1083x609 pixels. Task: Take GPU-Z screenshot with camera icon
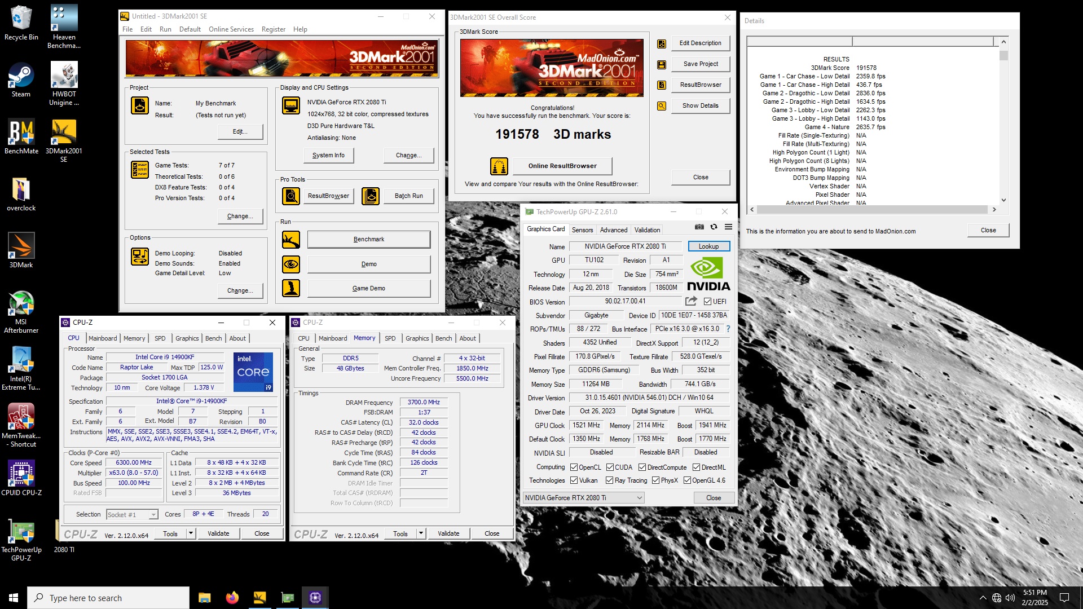pyautogui.click(x=699, y=227)
